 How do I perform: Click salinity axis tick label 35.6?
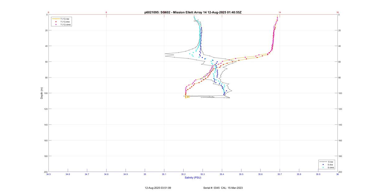point(260,174)
